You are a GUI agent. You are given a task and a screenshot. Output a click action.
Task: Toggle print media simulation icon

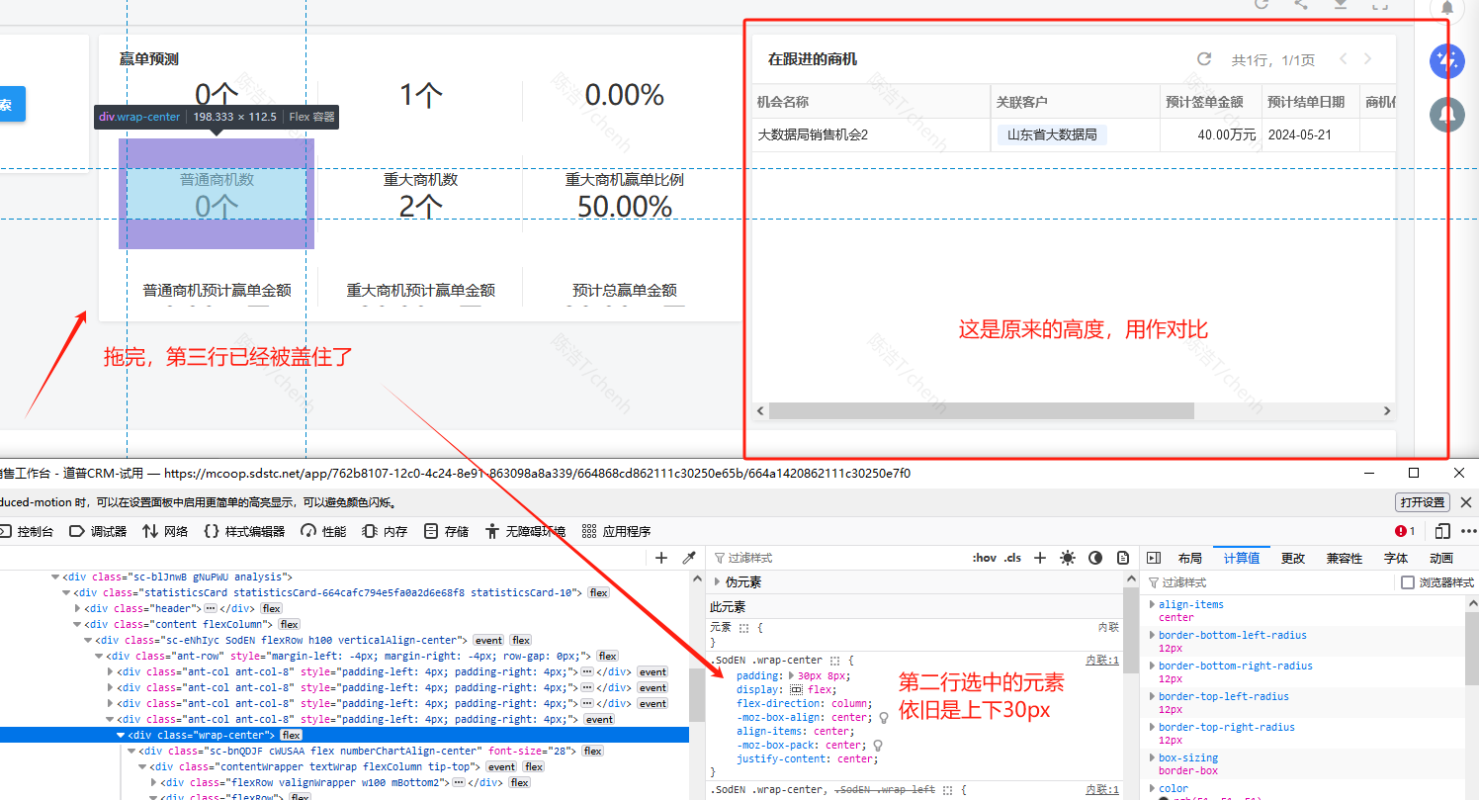pyautogui.click(x=1123, y=558)
